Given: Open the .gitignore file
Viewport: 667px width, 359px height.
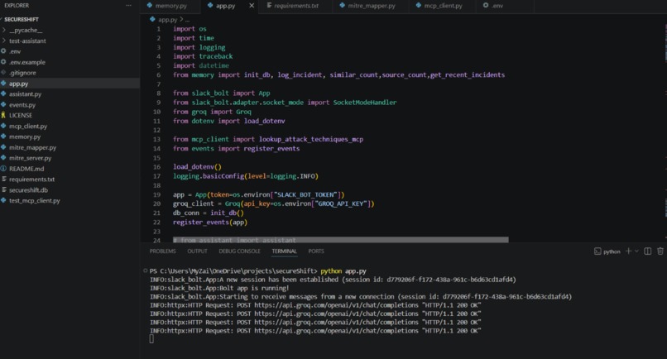Looking at the screenshot, I should coord(22,73).
